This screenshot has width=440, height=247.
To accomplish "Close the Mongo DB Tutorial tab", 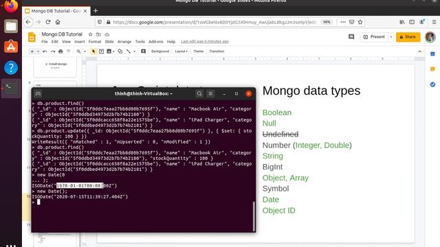I will (x=85, y=11).
